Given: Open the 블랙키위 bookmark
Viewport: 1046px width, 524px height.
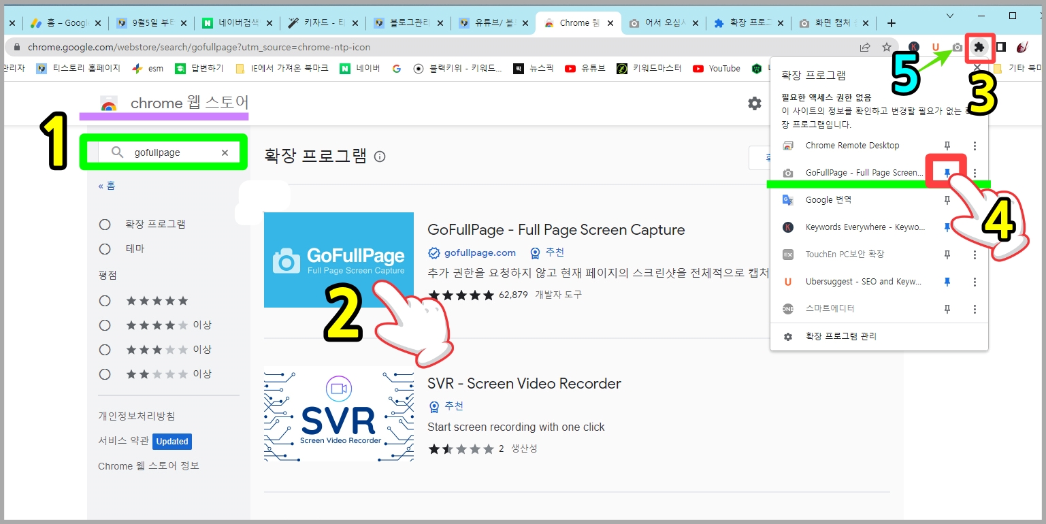Looking at the screenshot, I should 457,68.
